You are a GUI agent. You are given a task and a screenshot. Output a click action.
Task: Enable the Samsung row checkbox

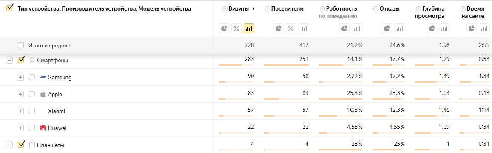click(32, 77)
